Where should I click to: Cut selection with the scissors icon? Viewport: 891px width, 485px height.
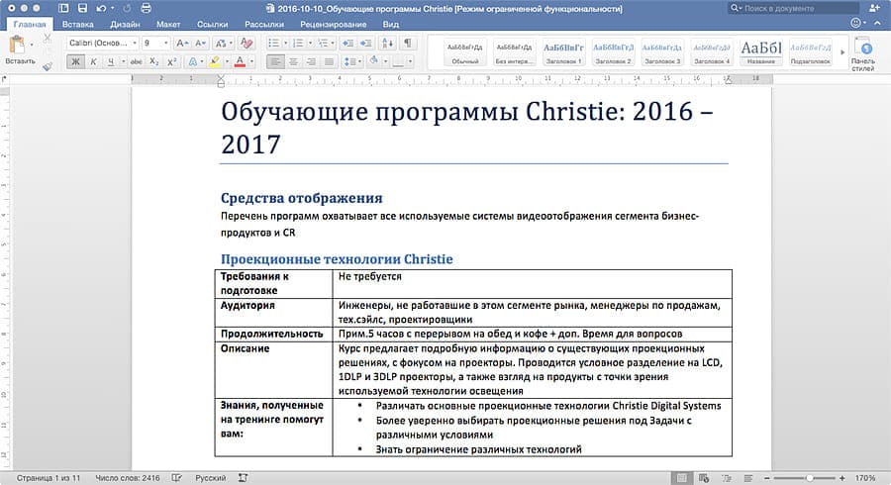tap(48, 38)
